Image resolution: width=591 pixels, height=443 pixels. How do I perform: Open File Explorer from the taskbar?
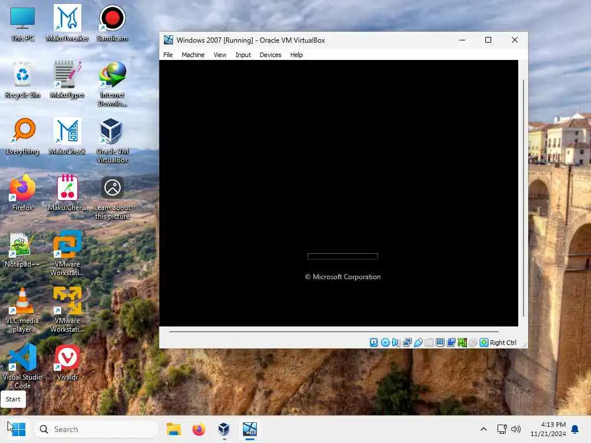click(x=174, y=429)
